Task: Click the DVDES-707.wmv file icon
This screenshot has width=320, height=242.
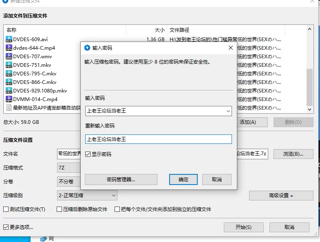Action: click(x=9, y=56)
